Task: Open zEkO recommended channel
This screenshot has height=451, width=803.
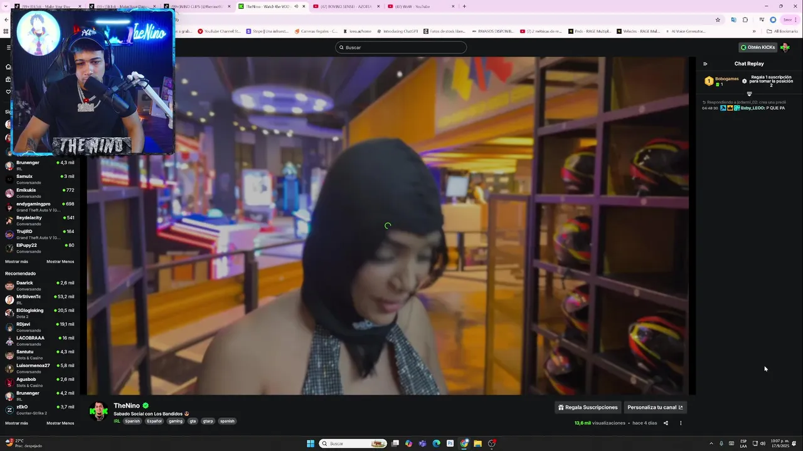Action: tap(40, 410)
